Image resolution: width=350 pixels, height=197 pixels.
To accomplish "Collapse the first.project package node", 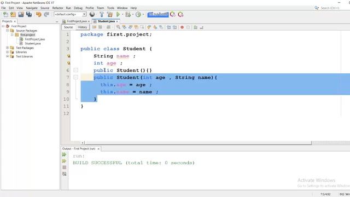I will tap(12, 34).
